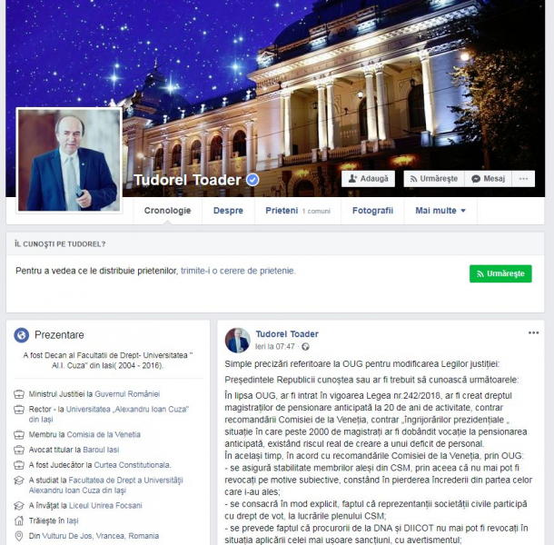
Task: Click the house icon beside Trăiește în Iași
Action: coord(19,520)
